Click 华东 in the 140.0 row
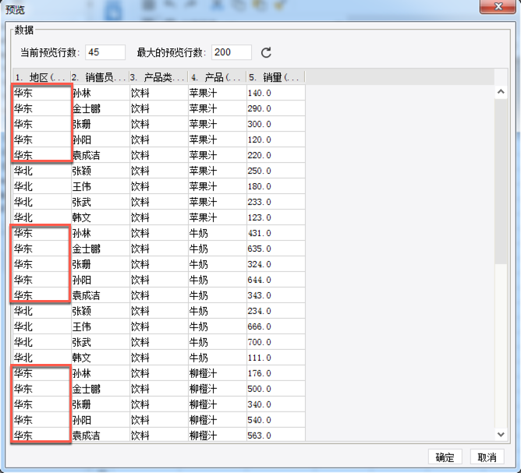 point(23,93)
